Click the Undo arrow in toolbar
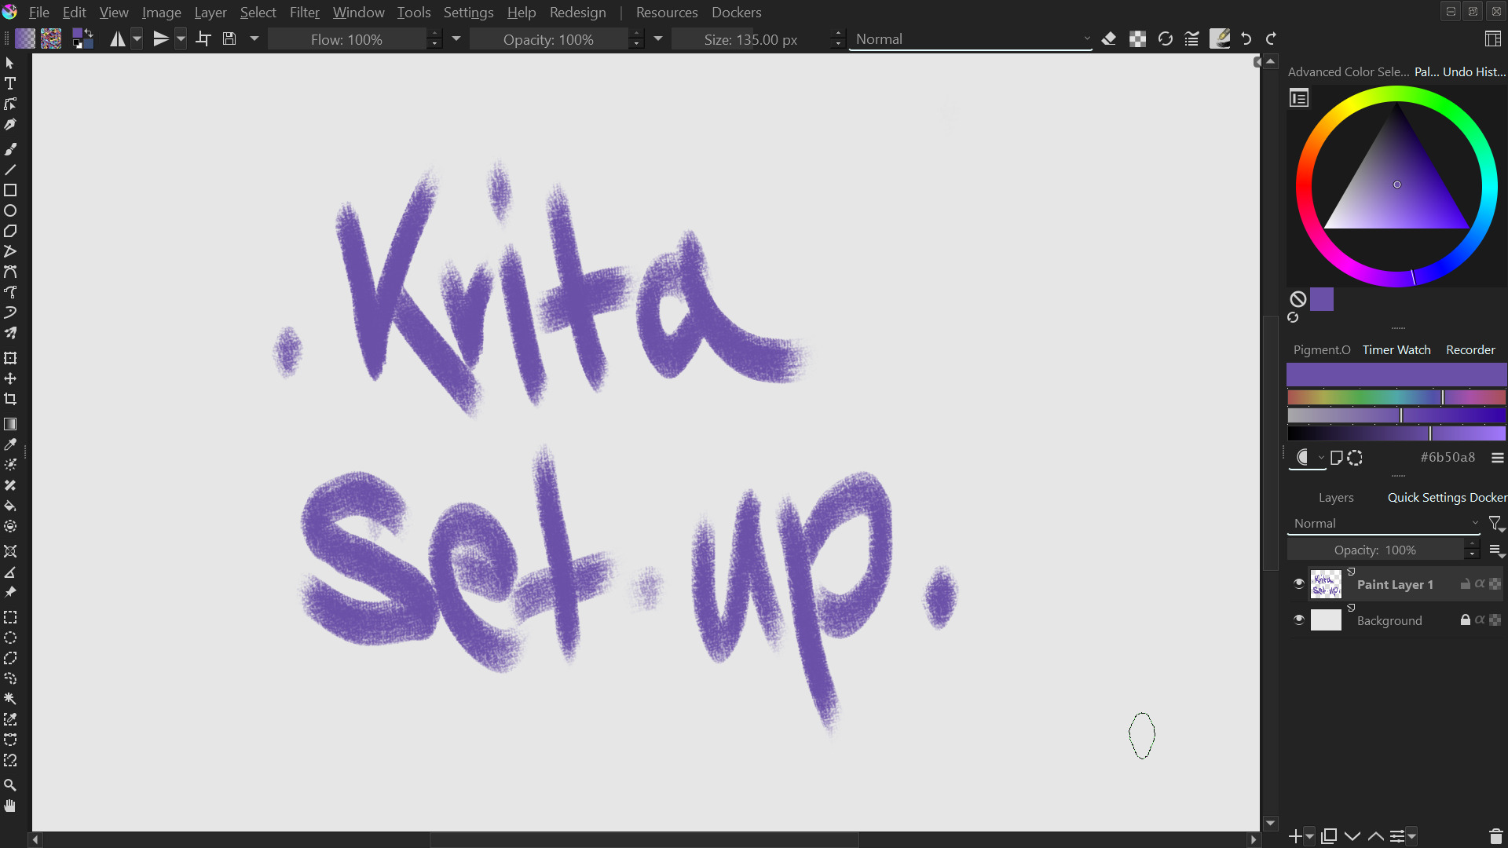The height and width of the screenshot is (848, 1508). (1246, 39)
